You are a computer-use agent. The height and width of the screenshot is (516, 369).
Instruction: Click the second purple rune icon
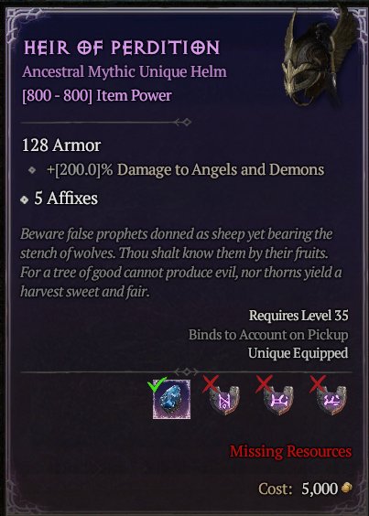278,400
